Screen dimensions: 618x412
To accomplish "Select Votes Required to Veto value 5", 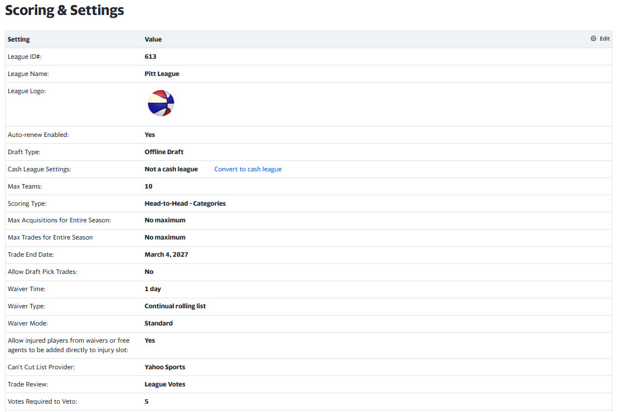I will tap(146, 402).
